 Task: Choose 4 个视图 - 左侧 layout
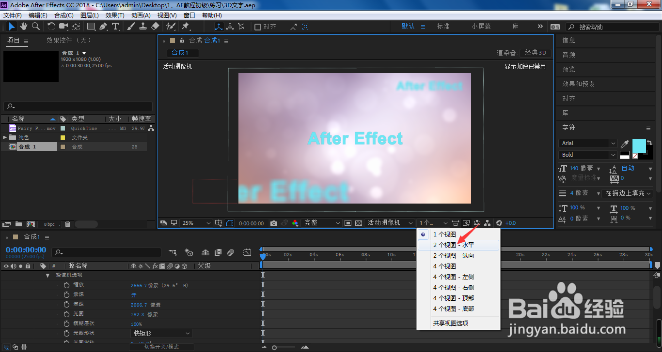(459, 277)
